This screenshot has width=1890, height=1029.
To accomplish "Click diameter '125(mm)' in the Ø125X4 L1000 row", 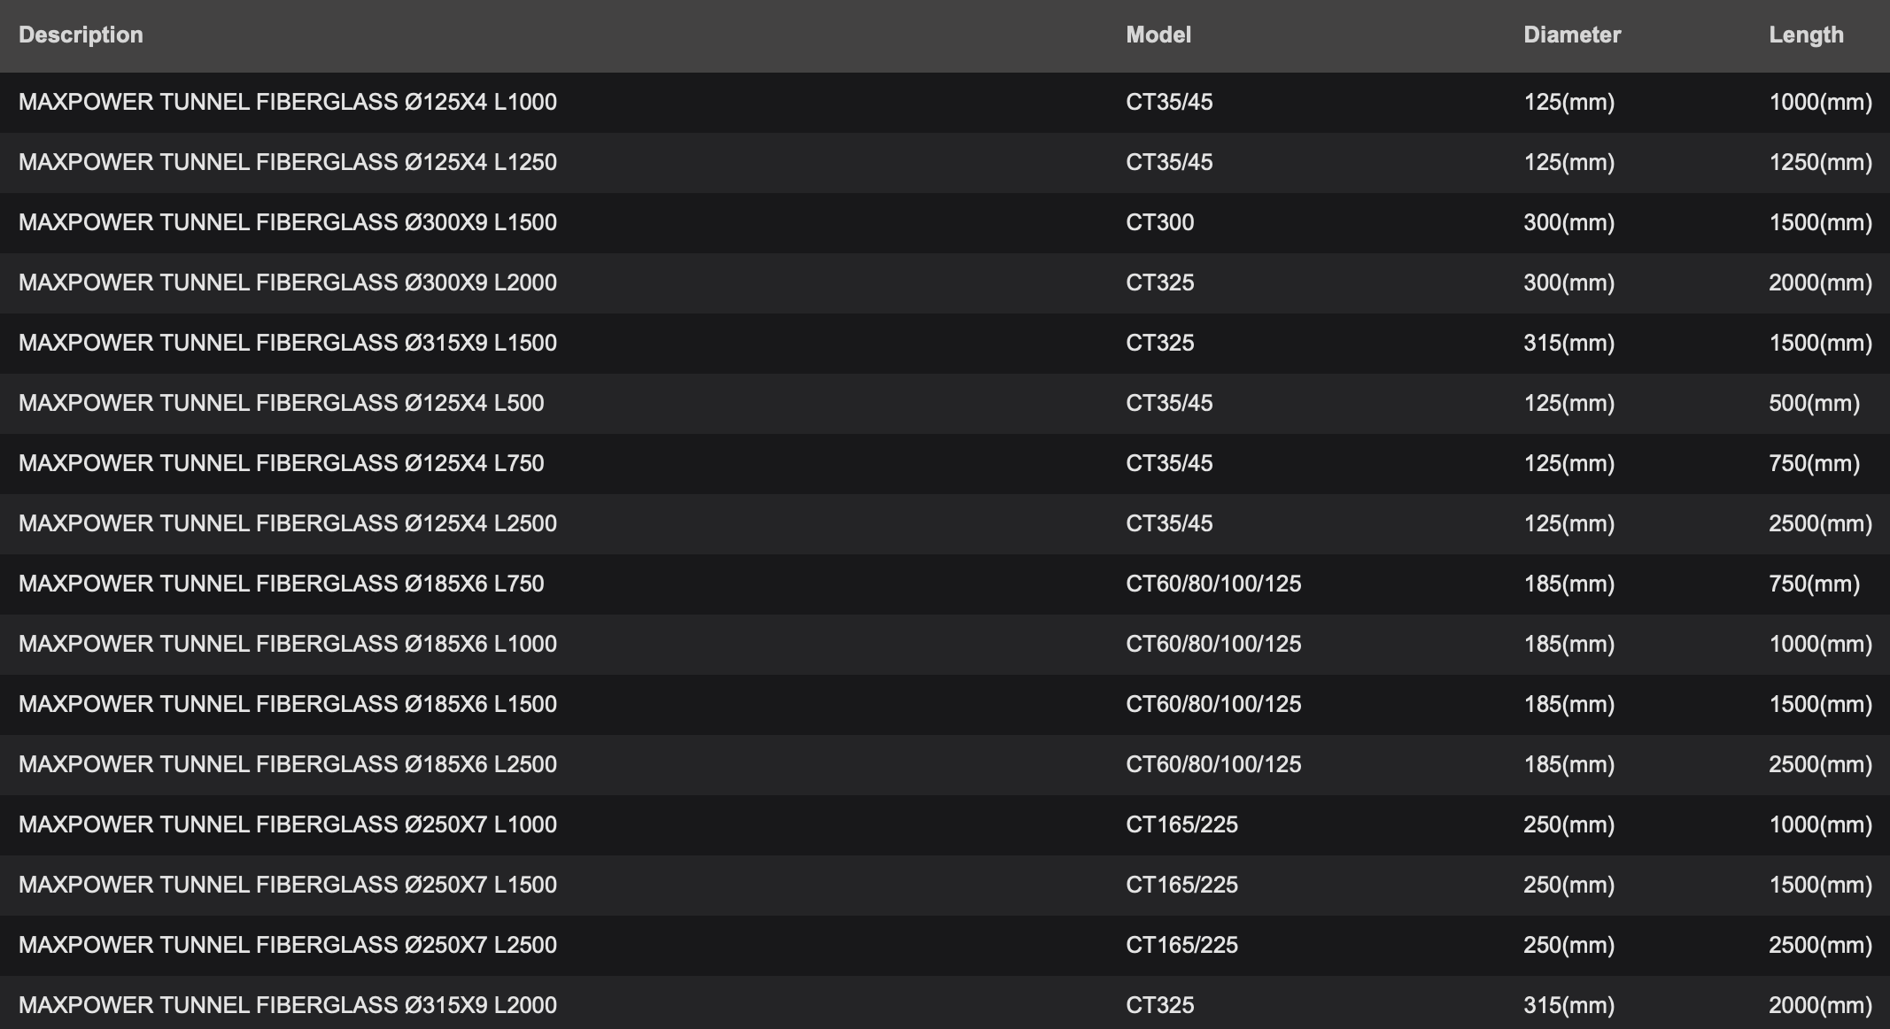I will (1569, 102).
